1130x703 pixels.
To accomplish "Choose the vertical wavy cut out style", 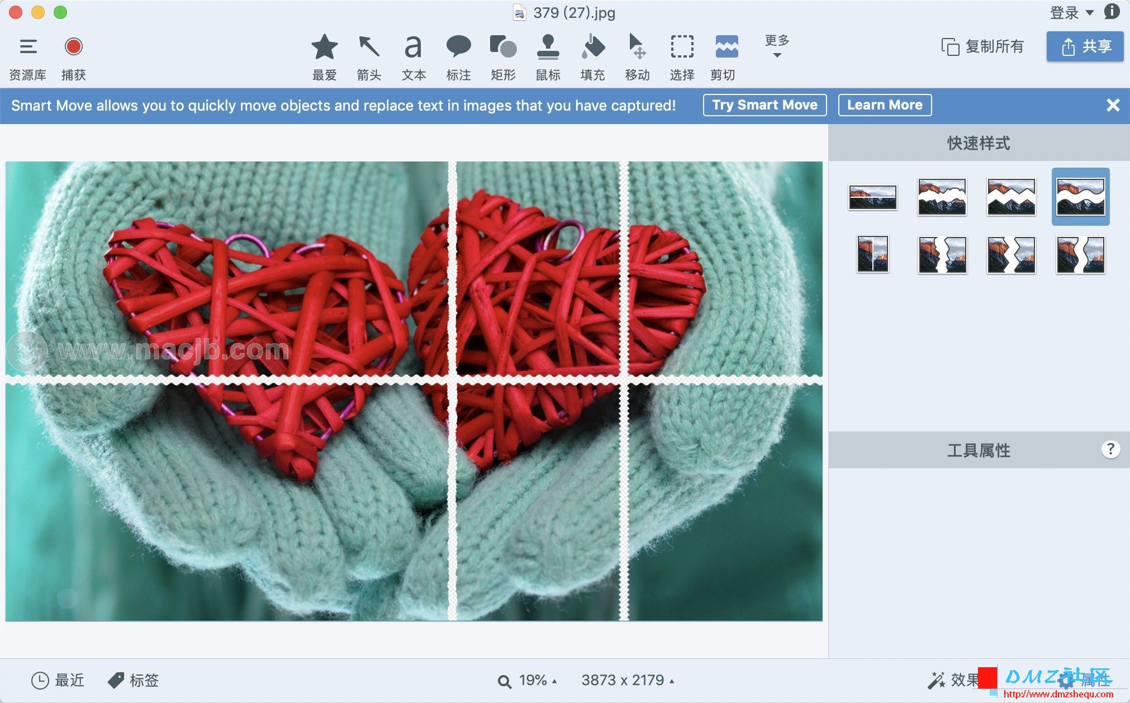I will point(1080,255).
